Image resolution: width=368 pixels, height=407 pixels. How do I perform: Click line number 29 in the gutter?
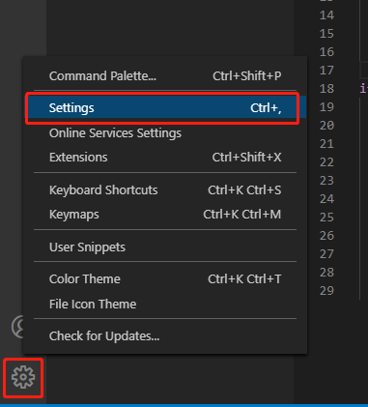pos(326,291)
